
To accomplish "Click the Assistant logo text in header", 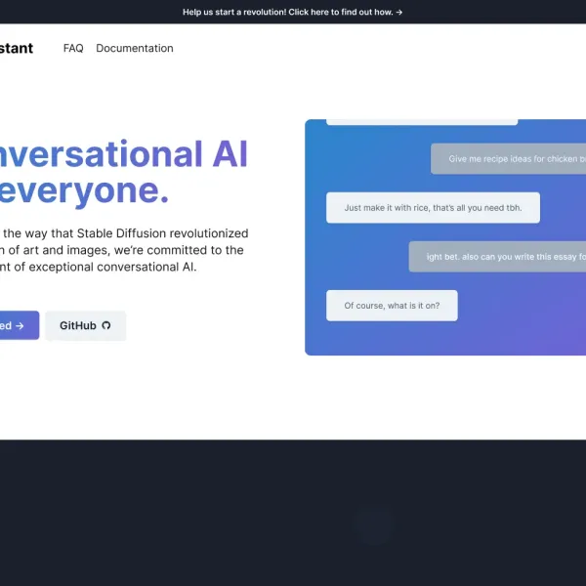I will tap(17, 48).
